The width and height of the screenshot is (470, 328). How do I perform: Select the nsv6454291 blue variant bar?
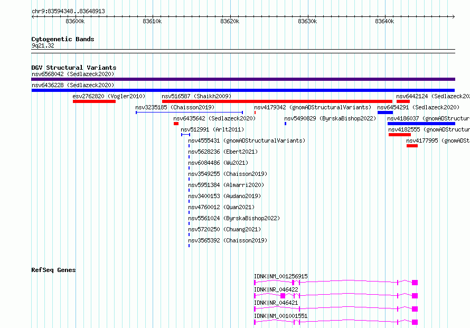385,113
